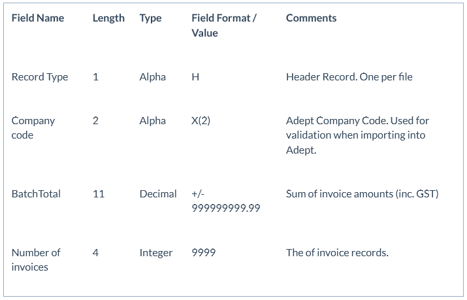Image resolution: width=467 pixels, height=300 pixels.
Task: Click the Type column header
Action: tap(150, 18)
